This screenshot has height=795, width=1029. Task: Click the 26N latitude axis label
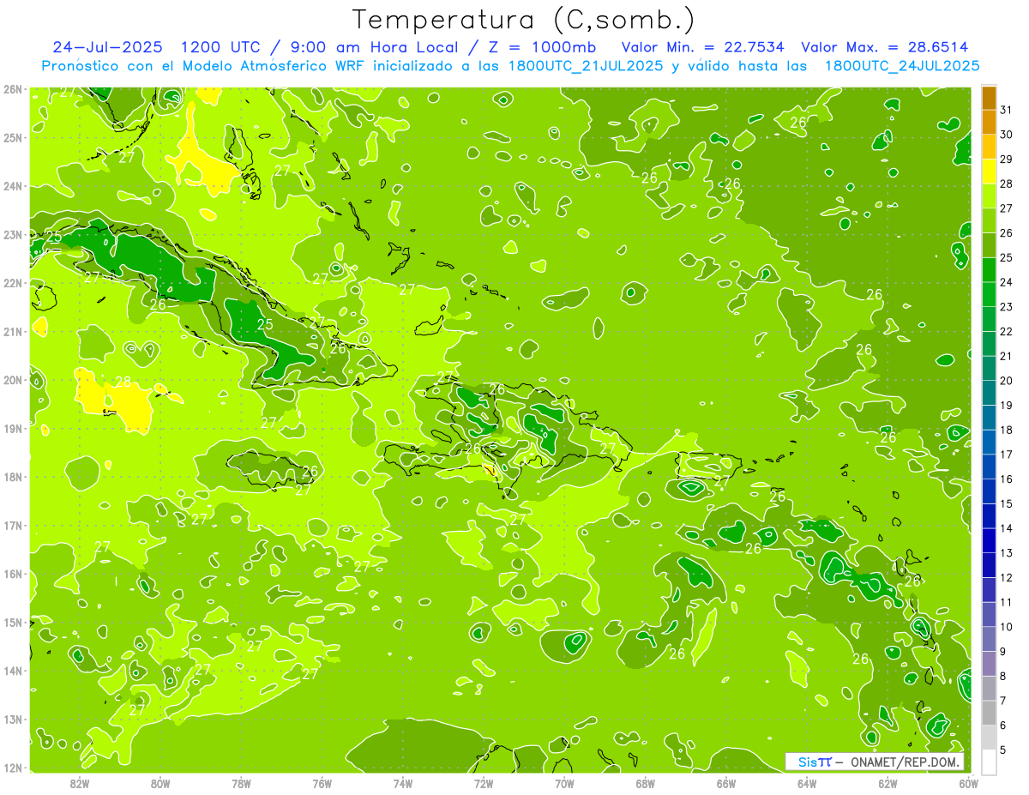click(x=12, y=89)
